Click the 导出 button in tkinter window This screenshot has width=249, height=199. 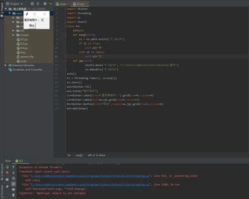tap(32, 26)
